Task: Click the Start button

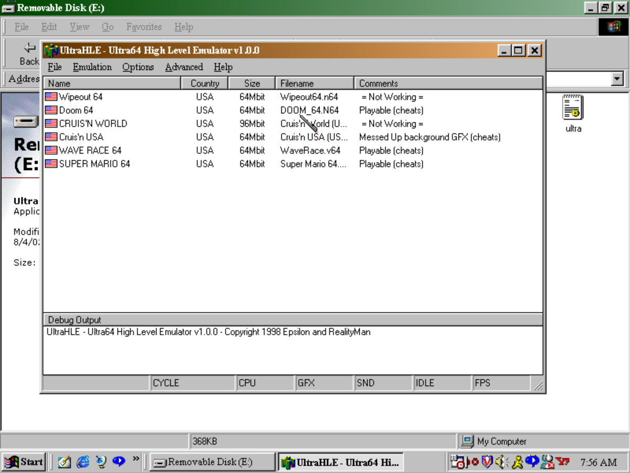Action: [24, 462]
